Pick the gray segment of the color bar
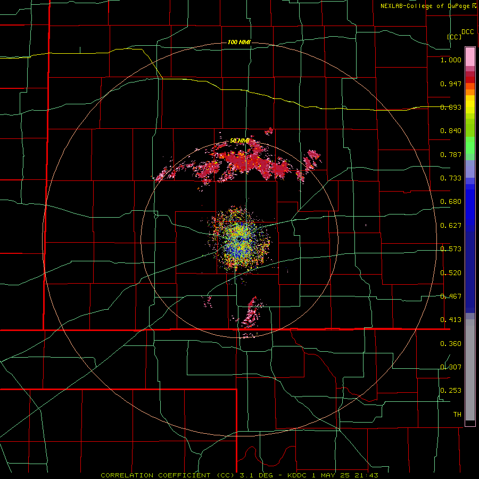 470,370
